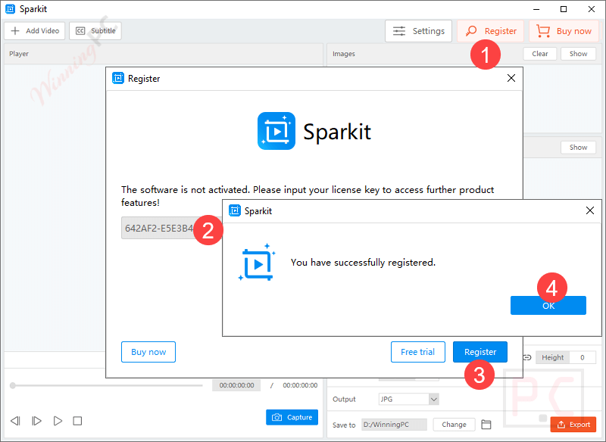Image resolution: width=606 pixels, height=442 pixels.
Task: Close the Register dialog window
Action: point(511,78)
